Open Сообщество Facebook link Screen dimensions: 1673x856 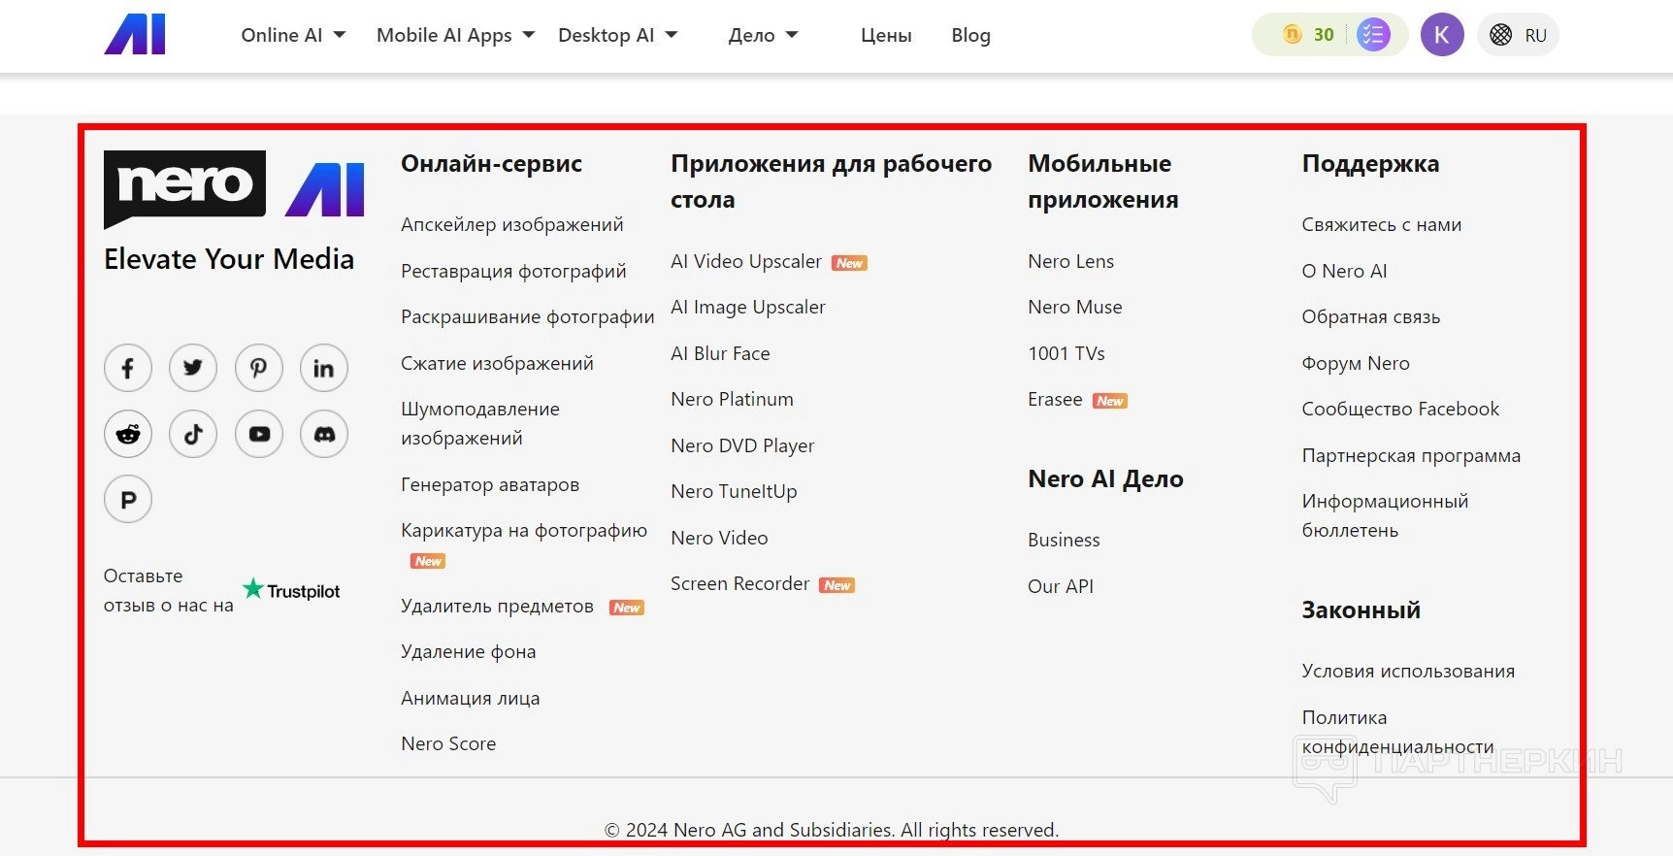[x=1400, y=409]
